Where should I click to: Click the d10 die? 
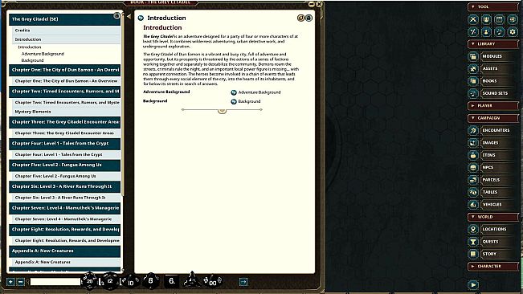[130, 282]
